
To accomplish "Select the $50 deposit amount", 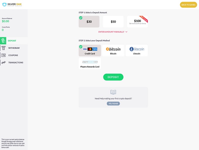I will (x=113, y=21).
